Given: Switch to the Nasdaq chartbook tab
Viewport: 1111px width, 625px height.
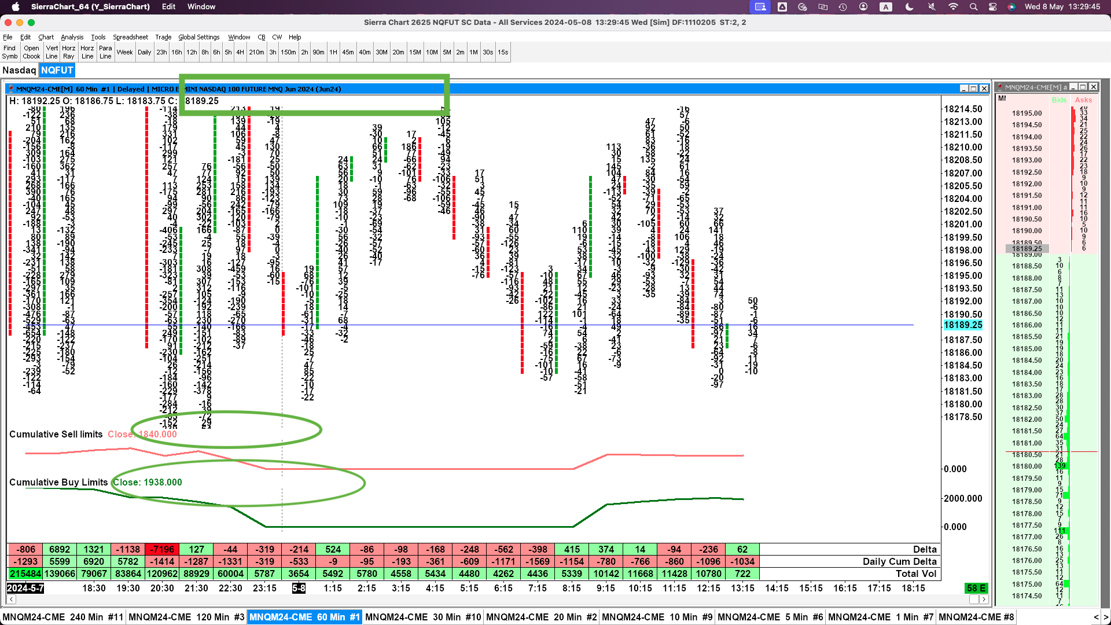Looking at the screenshot, I should coord(19,70).
